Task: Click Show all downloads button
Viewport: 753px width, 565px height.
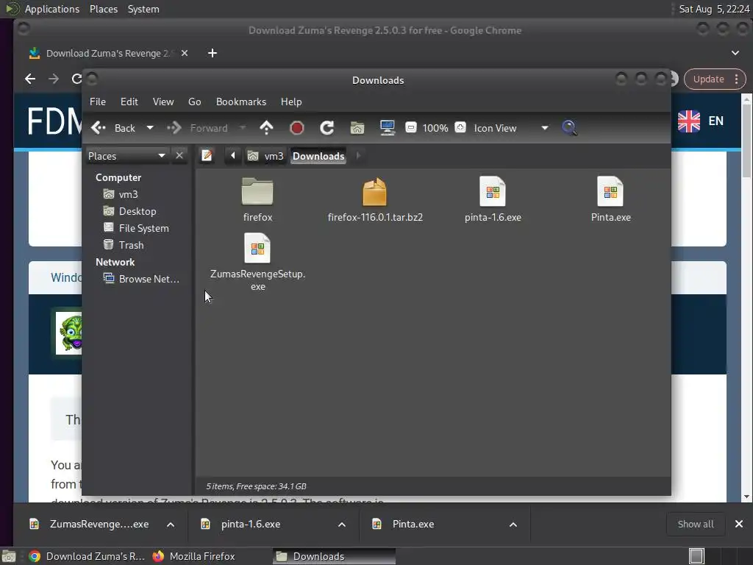Action: (x=696, y=524)
